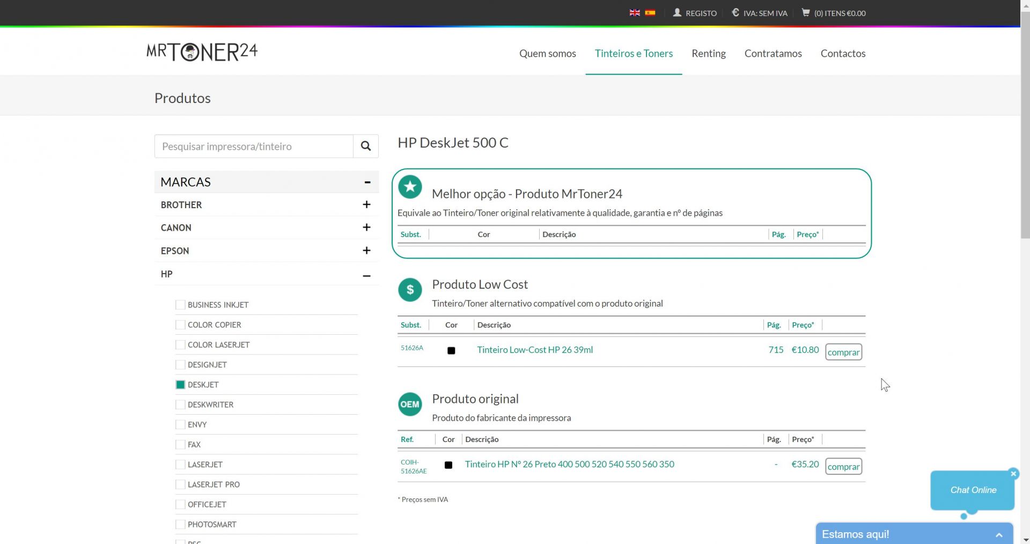Expand the BROTHER brand list

(366, 204)
